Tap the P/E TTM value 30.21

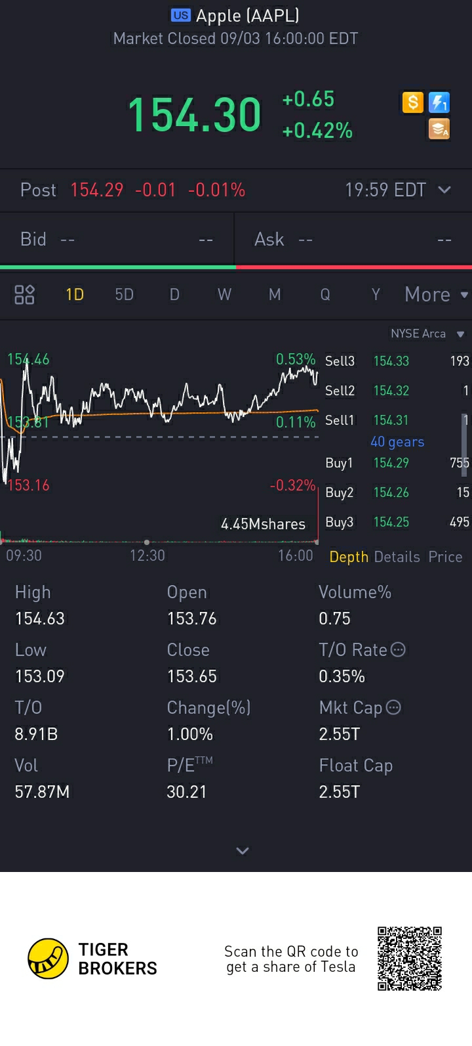tap(187, 792)
